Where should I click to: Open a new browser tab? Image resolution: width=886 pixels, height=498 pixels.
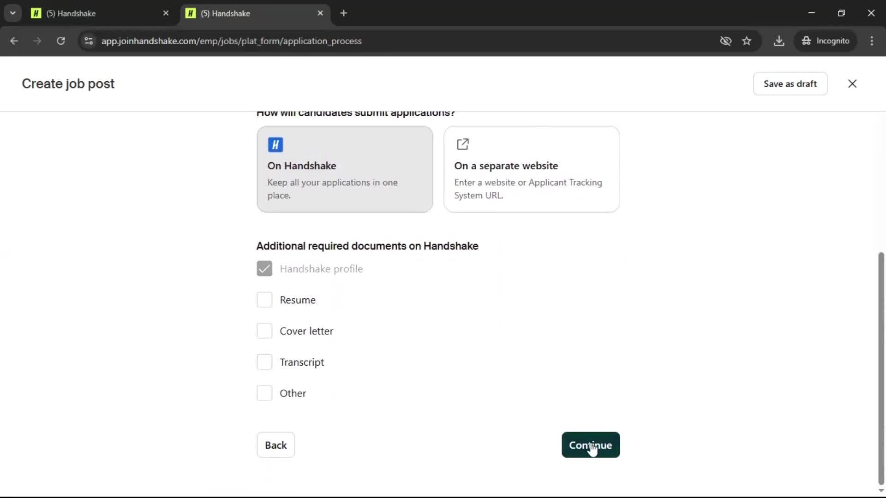coord(343,13)
